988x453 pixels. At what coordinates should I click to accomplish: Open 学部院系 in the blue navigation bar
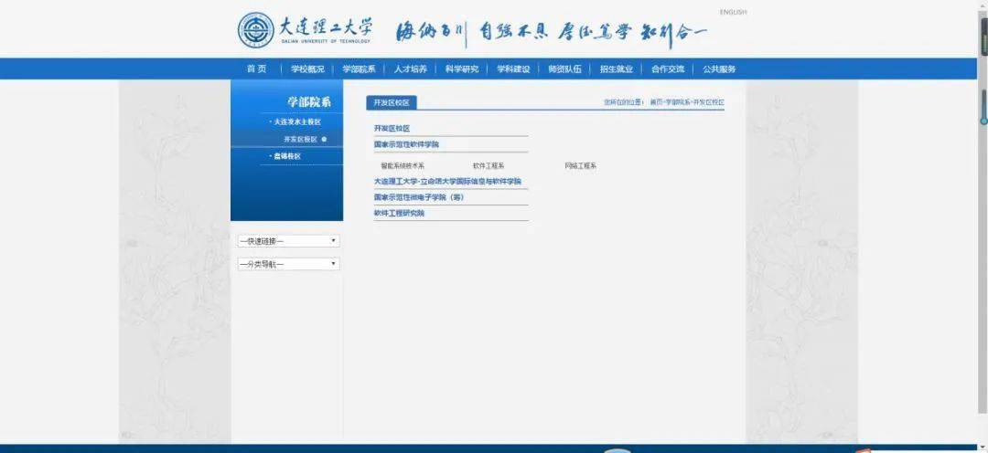point(359,69)
